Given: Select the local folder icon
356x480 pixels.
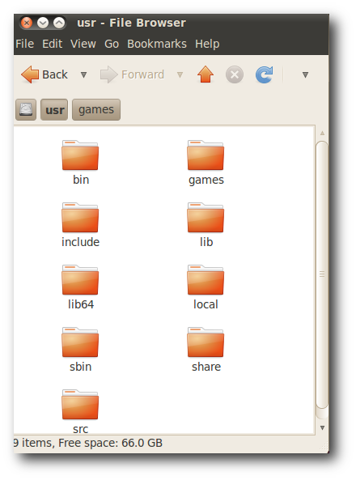Looking at the screenshot, I should pos(206,280).
